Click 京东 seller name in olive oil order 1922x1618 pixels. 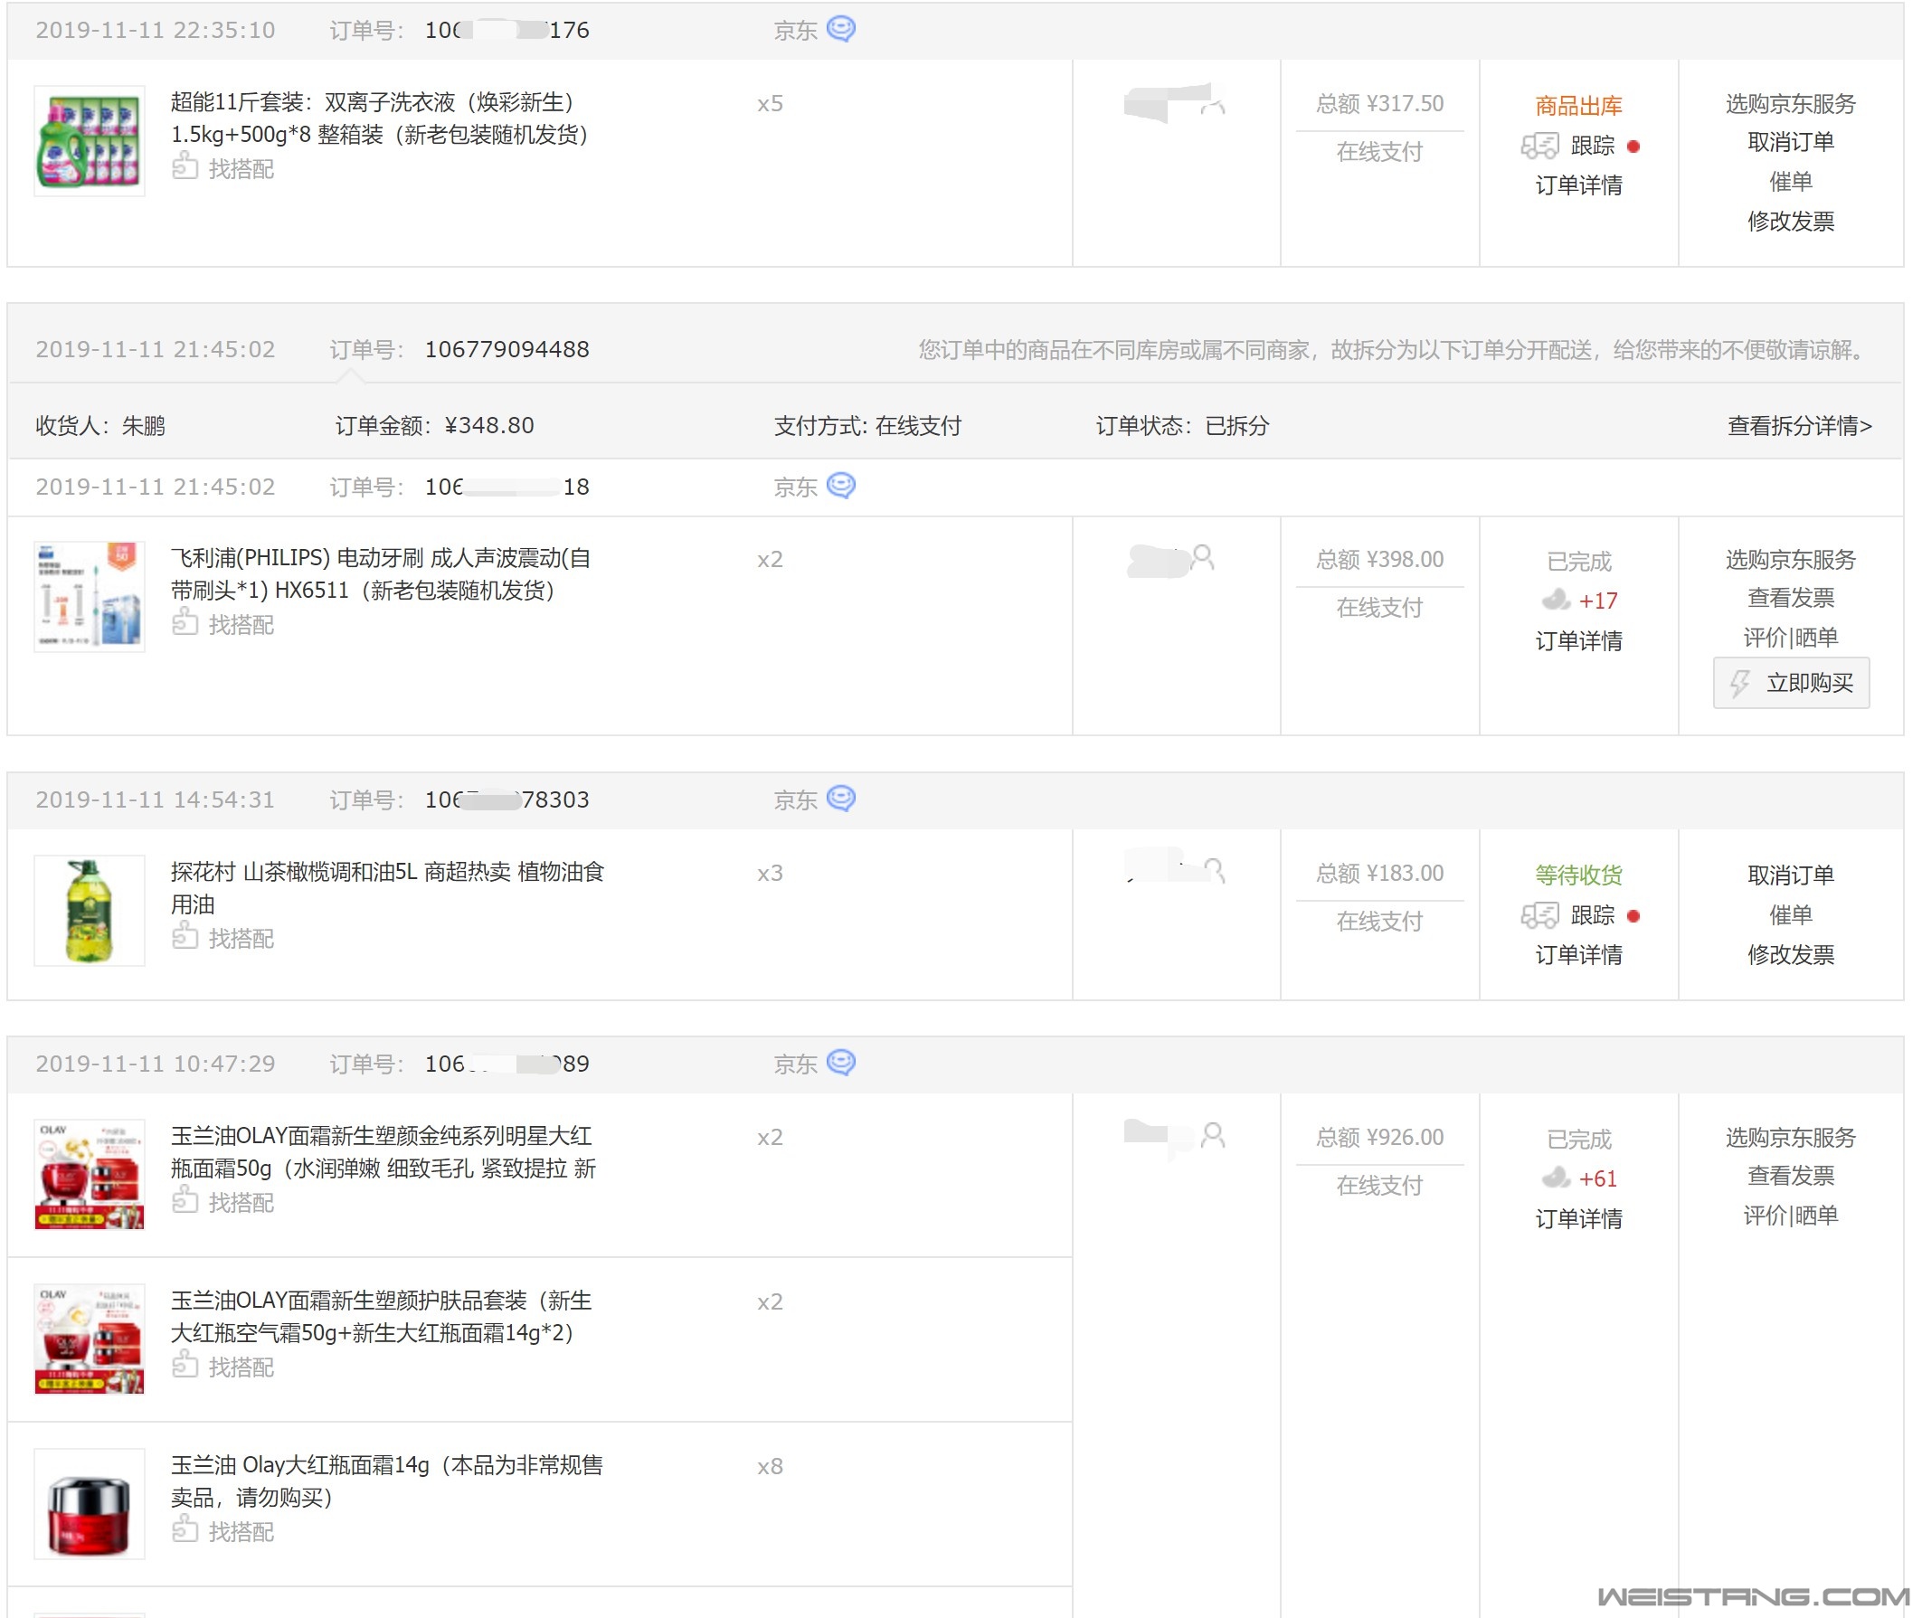794,800
